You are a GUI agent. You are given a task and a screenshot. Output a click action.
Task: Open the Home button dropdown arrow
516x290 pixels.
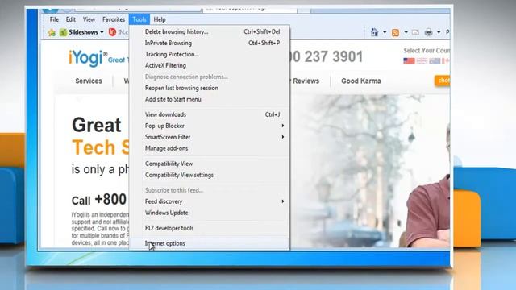point(385,32)
